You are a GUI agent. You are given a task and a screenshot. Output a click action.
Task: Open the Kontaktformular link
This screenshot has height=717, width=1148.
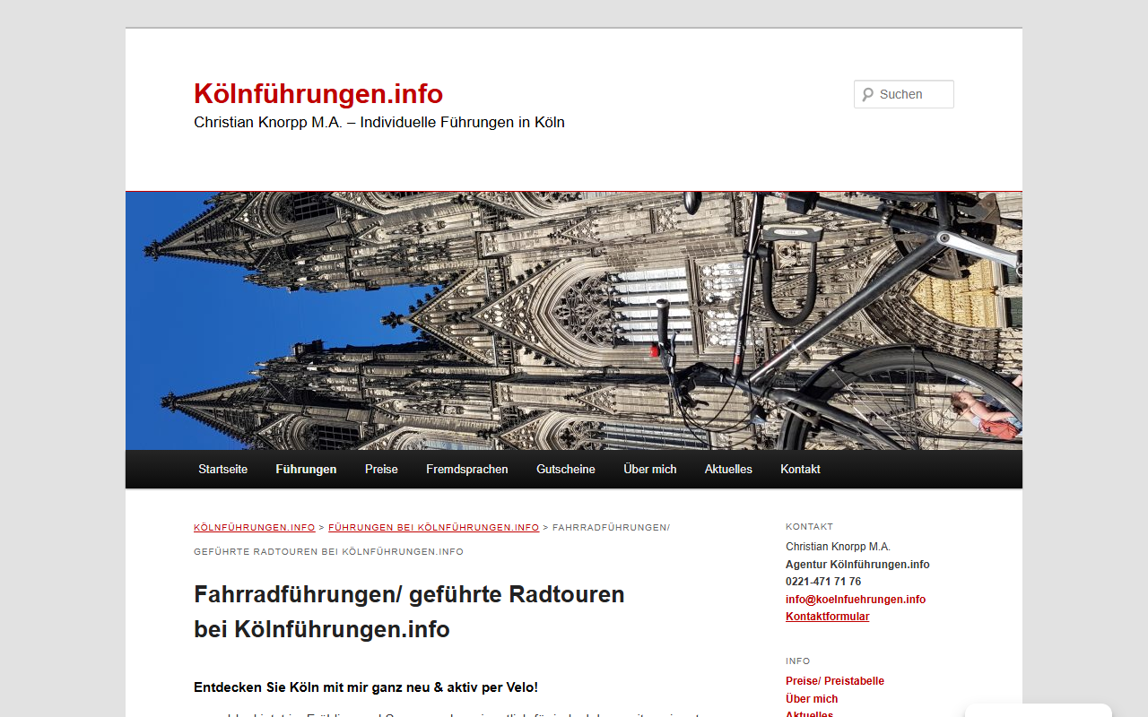coord(828,617)
